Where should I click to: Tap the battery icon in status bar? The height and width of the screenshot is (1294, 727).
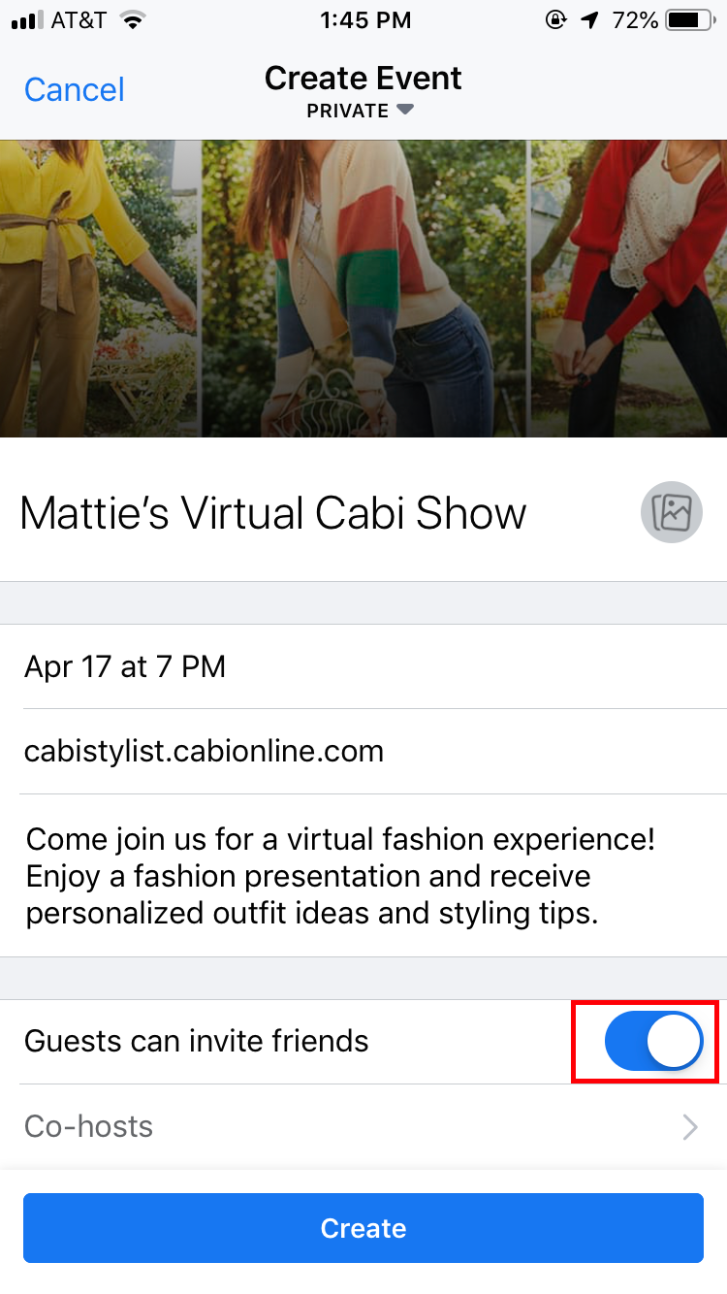(x=690, y=19)
